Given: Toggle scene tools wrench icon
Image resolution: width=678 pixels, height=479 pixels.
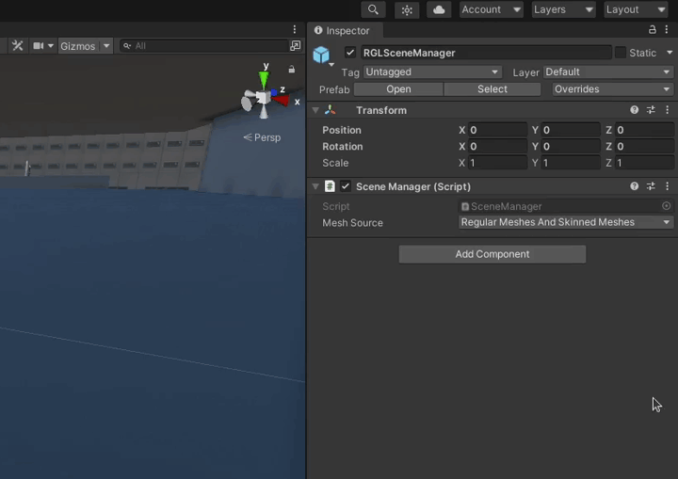Looking at the screenshot, I should tap(17, 45).
